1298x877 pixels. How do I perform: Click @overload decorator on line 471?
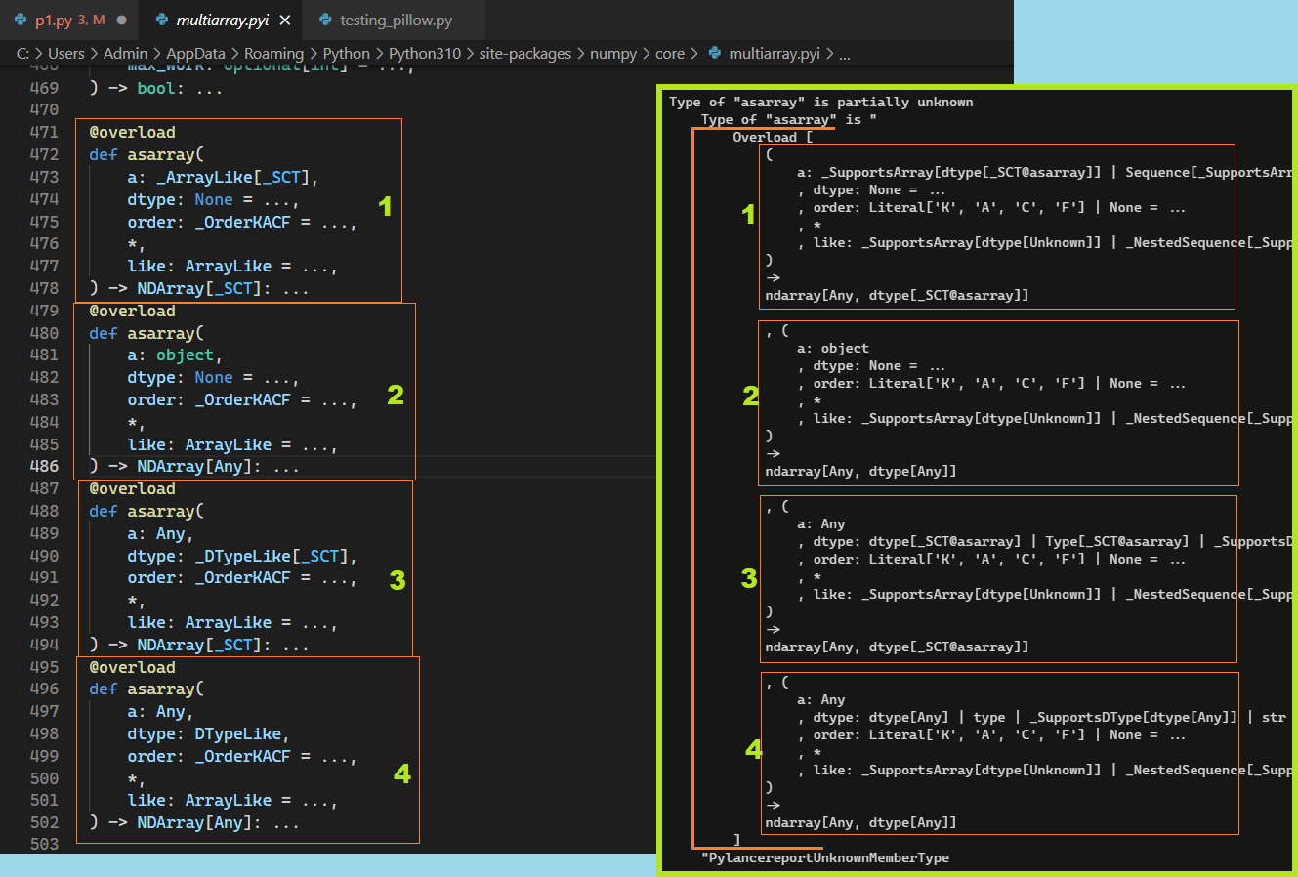(133, 132)
